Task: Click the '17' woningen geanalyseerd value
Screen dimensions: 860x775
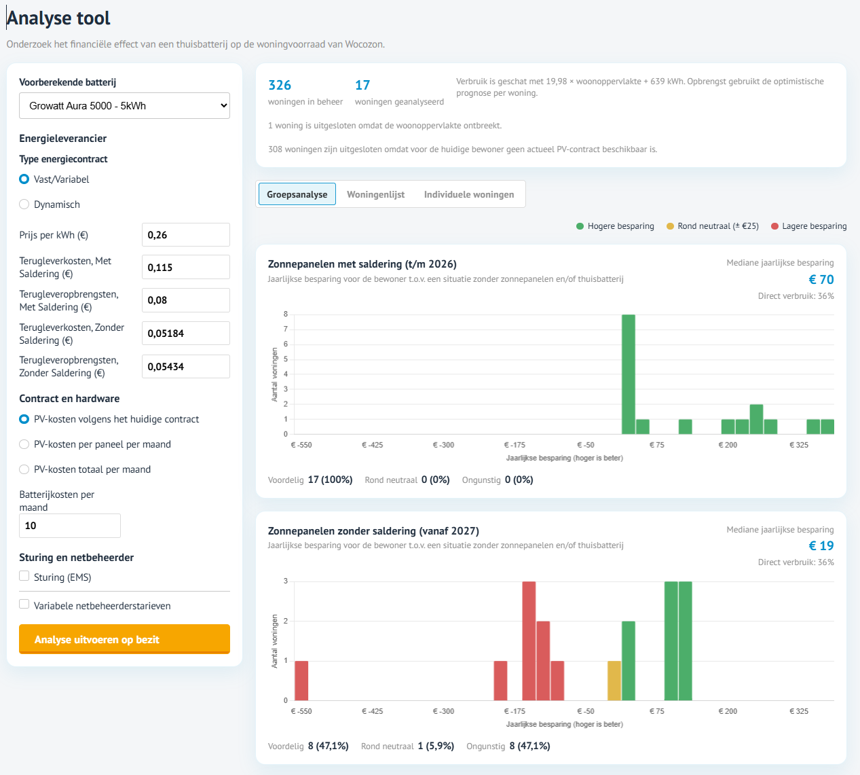Action: (x=362, y=85)
